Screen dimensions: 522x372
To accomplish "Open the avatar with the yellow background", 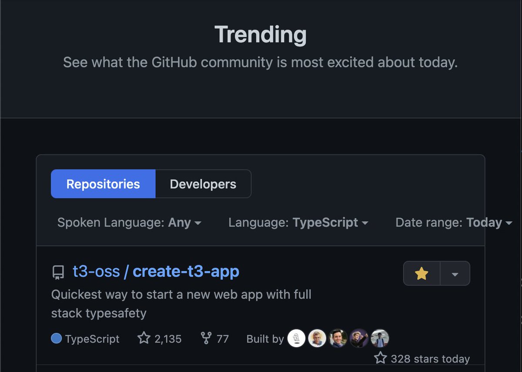I will (x=317, y=338).
